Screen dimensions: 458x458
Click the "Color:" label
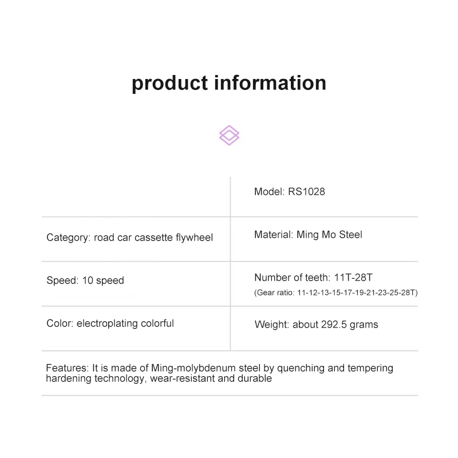[x=60, y=323]
